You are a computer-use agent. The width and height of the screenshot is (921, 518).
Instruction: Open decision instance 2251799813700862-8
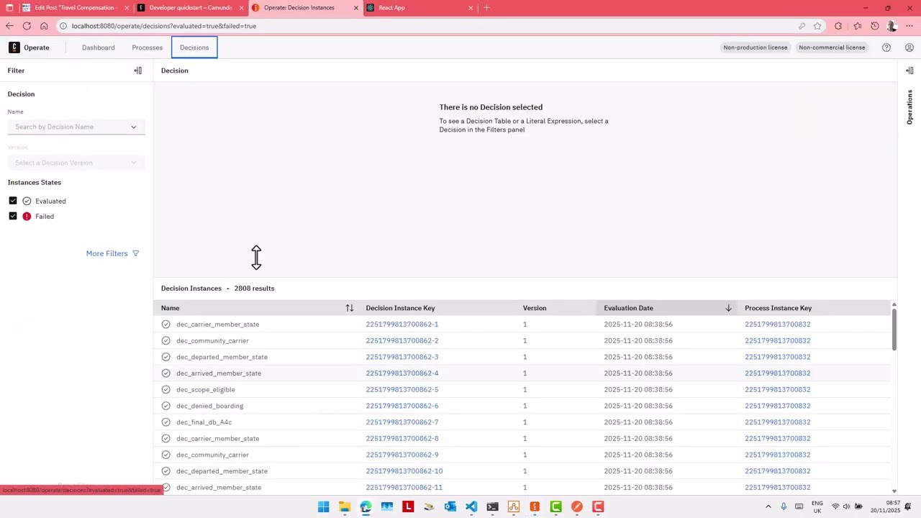click(x=402, y=438)
